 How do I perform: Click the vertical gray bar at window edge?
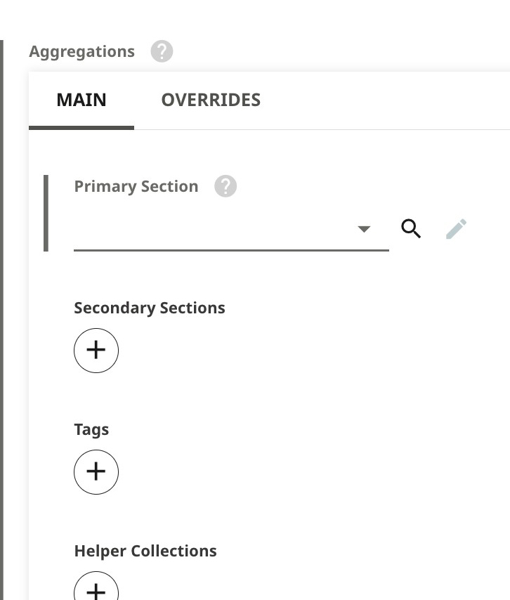click(x=1, y=320)
